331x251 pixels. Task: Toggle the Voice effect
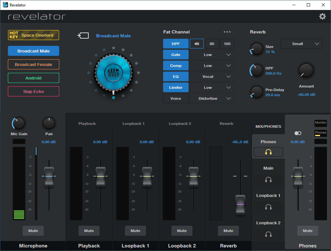(x=176, y=98)
